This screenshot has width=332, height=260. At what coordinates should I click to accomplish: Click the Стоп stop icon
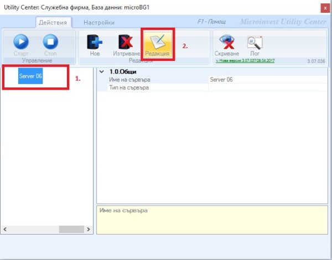(x=50, y=41)
